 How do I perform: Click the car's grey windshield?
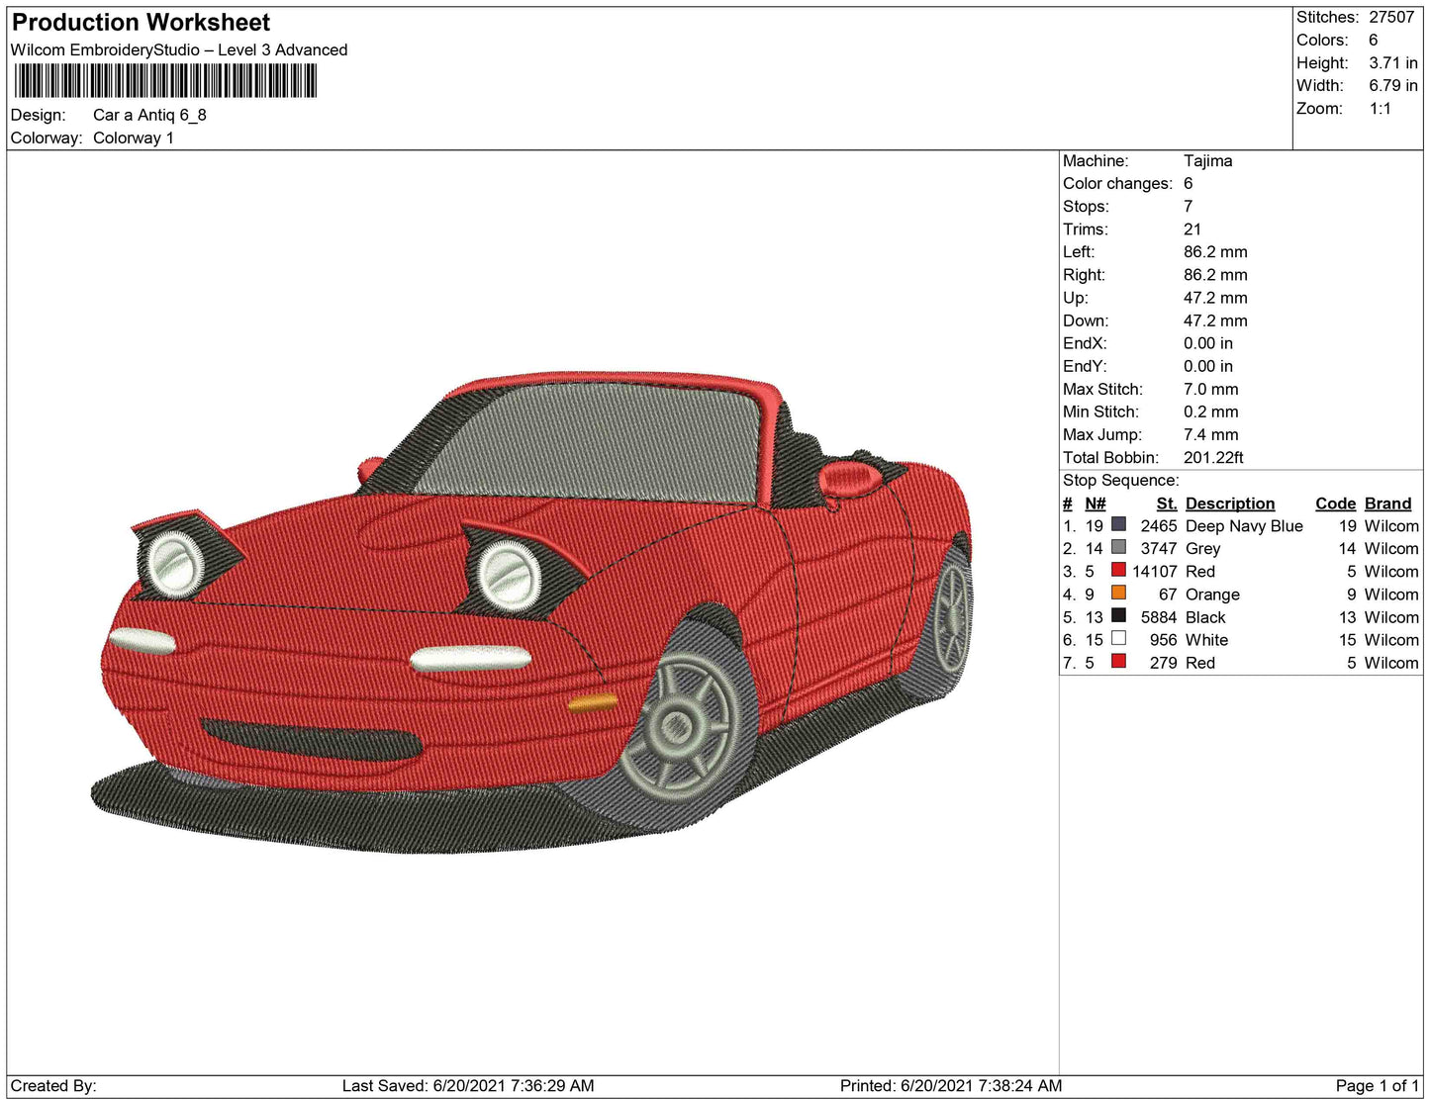coord(604,440)
